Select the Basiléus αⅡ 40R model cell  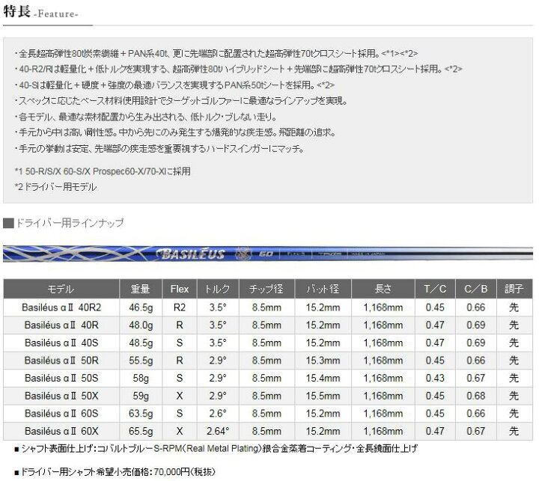point(61,325)
